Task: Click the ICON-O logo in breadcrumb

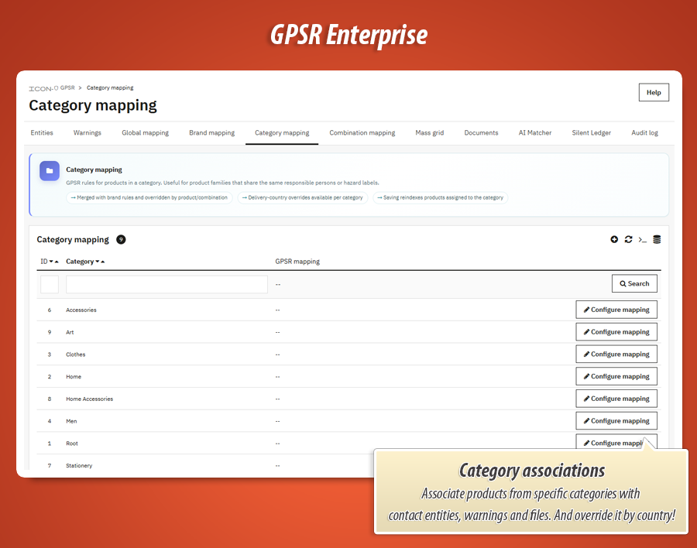Action: [x=43, y=88]
